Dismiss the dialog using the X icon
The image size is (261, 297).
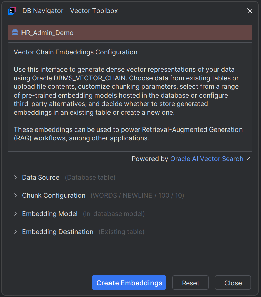pyautogui.click(x=250, y=11)
